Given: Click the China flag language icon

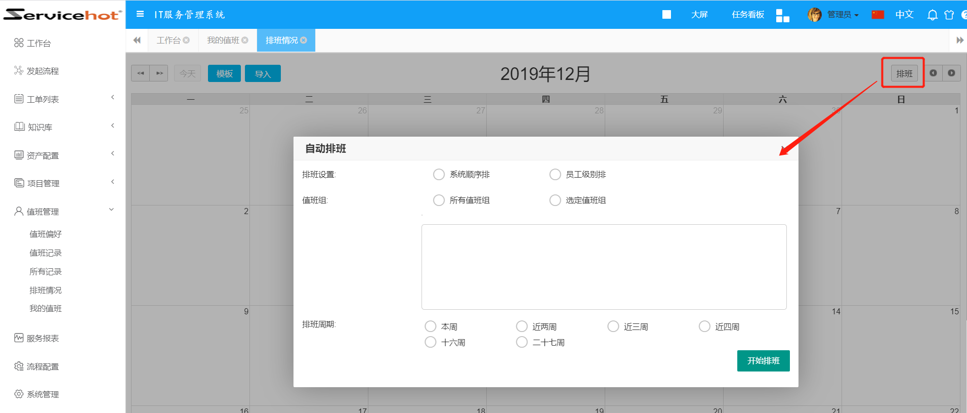Looking at the screenshot, I should 877,15.
